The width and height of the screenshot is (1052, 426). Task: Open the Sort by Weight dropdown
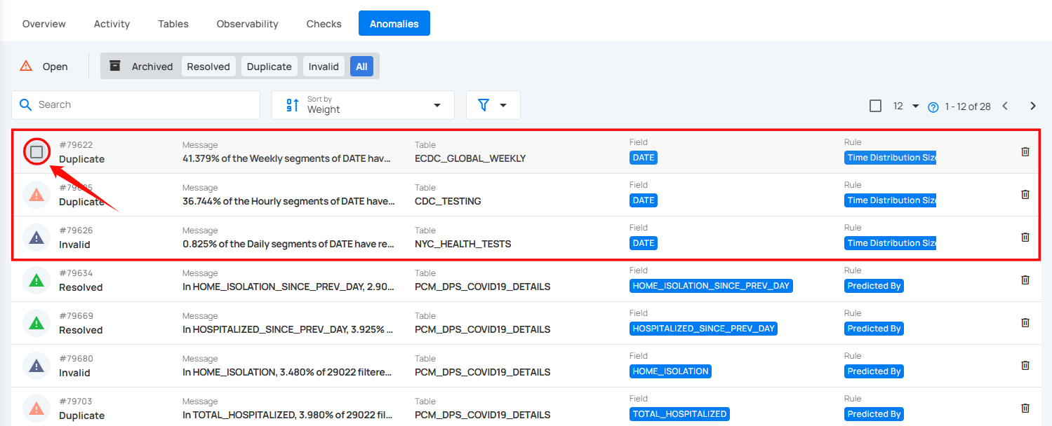[363, 105]
